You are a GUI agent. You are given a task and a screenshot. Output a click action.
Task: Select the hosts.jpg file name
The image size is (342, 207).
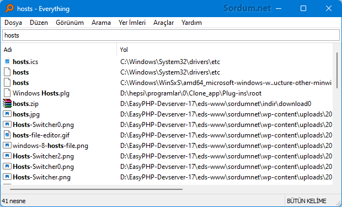(26, 114)
